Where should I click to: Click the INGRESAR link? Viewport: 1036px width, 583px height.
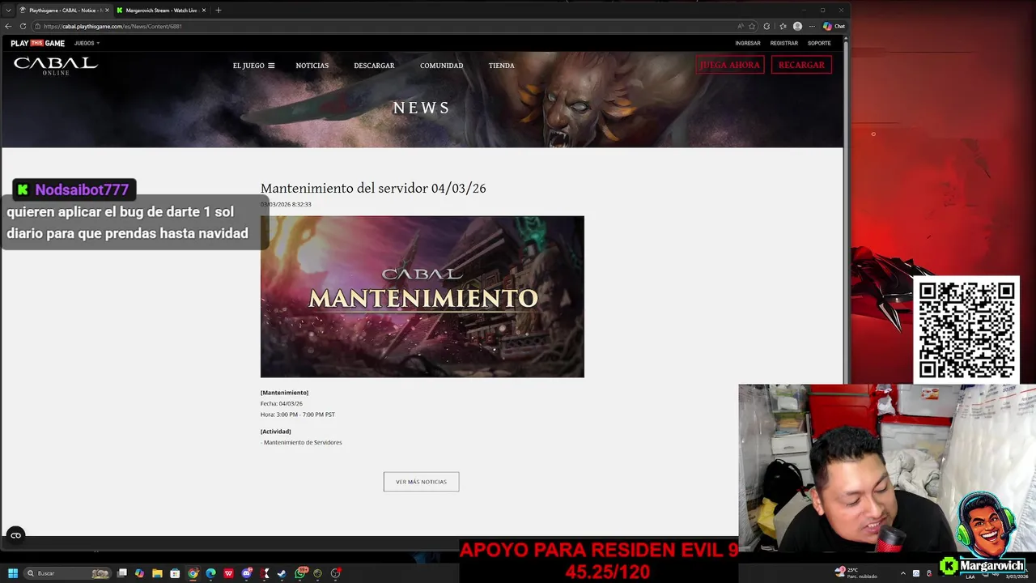(748, 43)
